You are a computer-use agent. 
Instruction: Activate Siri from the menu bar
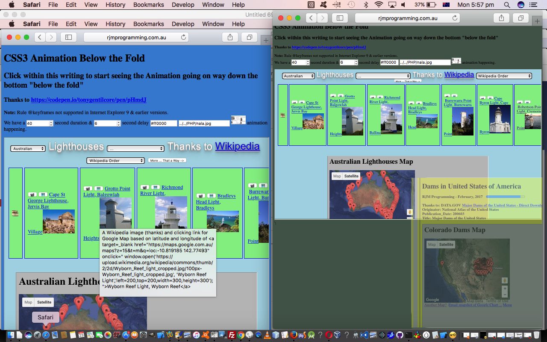[x=521, y=5]
